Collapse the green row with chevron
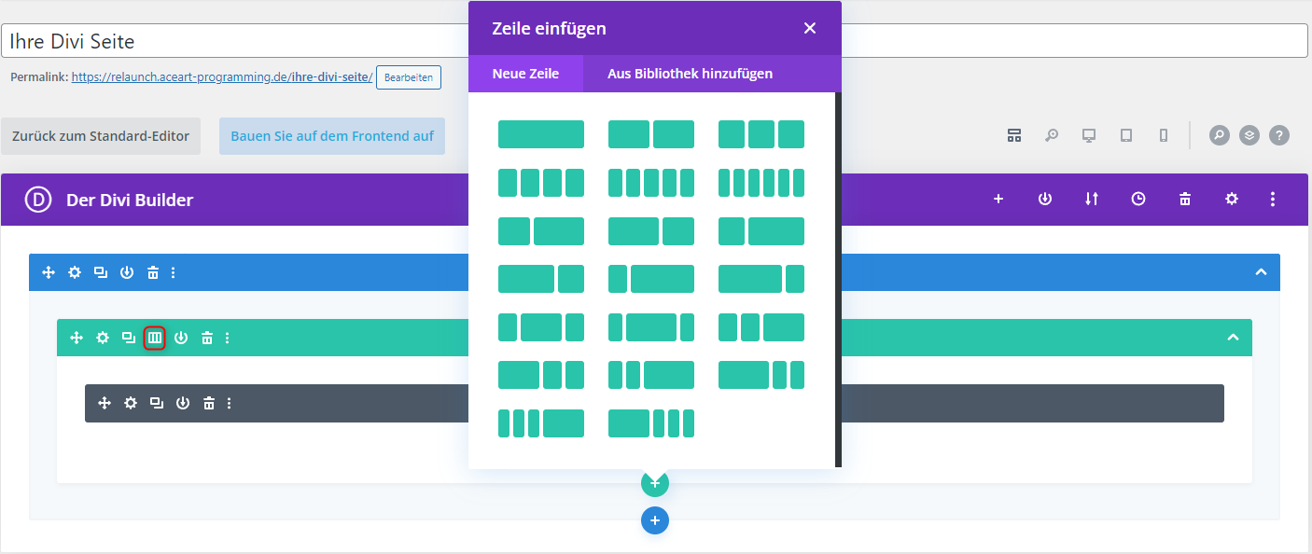 pyautogui.click(x=1233, y=338)
